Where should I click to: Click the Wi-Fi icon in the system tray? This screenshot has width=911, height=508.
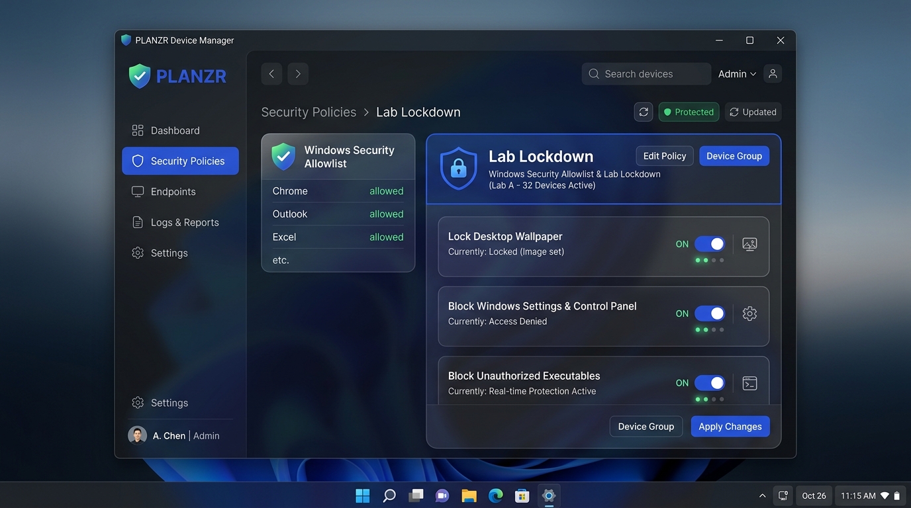885,495
